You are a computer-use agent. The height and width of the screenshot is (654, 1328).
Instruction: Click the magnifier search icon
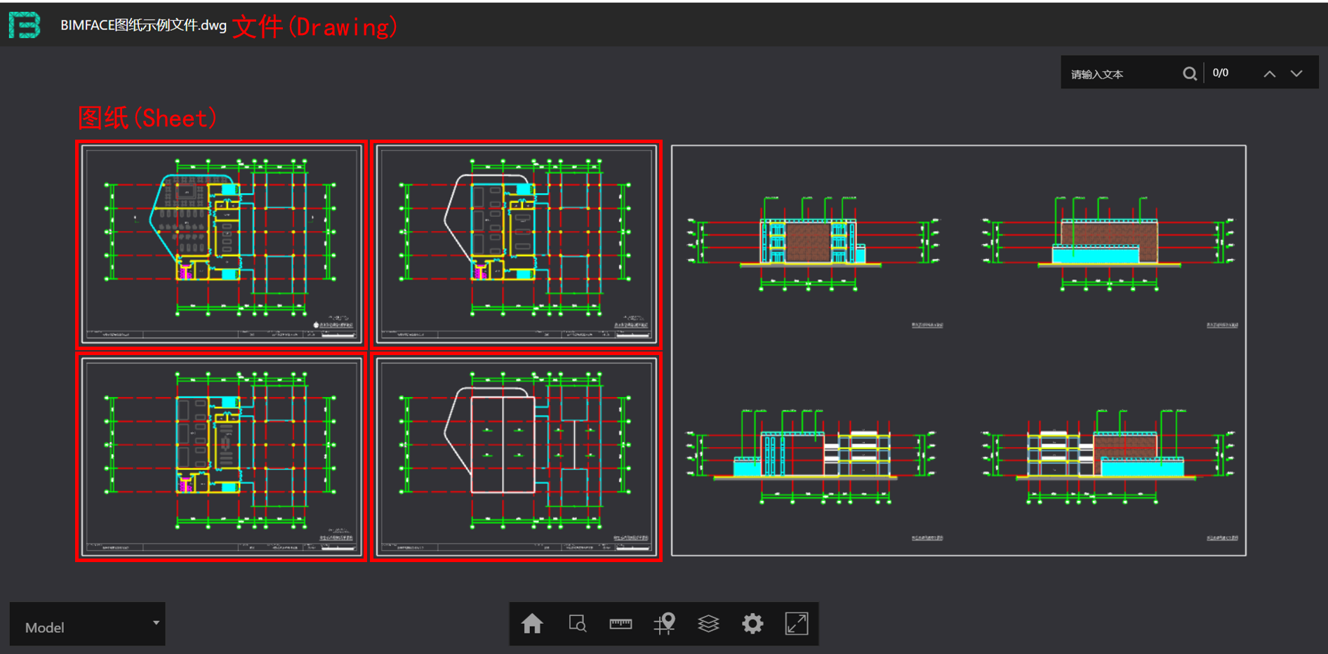(x=1189, y=74)
